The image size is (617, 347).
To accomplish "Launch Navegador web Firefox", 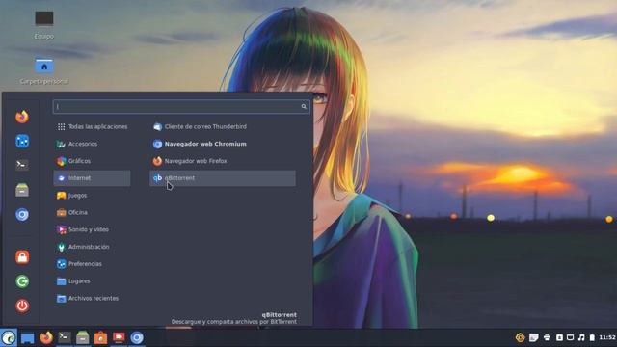I will pos(223,161).
